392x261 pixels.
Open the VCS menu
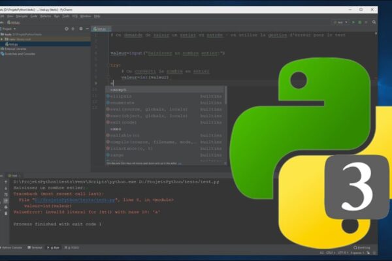click(74, 16)
